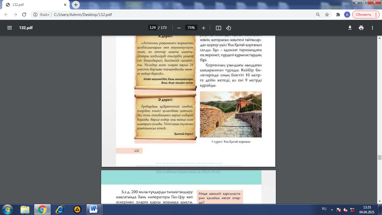Bookmark this page with the star
This screenshot has width=382, height=215.
click(327, 15)
